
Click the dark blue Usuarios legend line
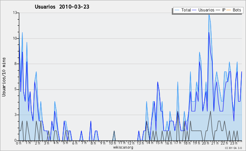tap(194, 10)
